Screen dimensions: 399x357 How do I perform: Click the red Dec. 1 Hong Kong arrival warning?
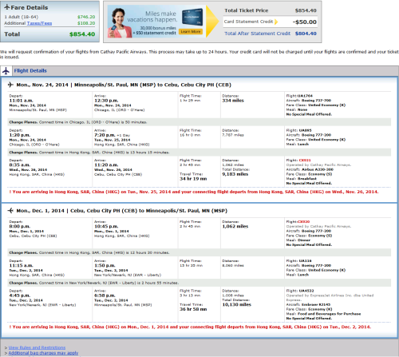[x=190, y=327]
